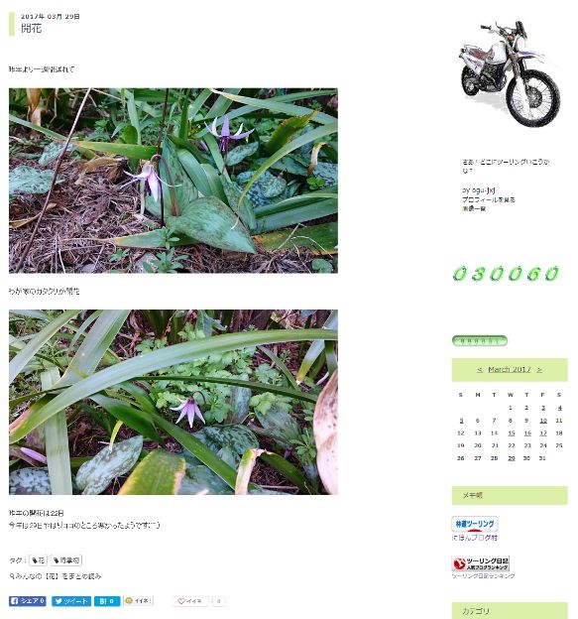Share the post on Facebook
Viewport: 578px width, 619px height.
pyautogui.click(x=28, y=601)
